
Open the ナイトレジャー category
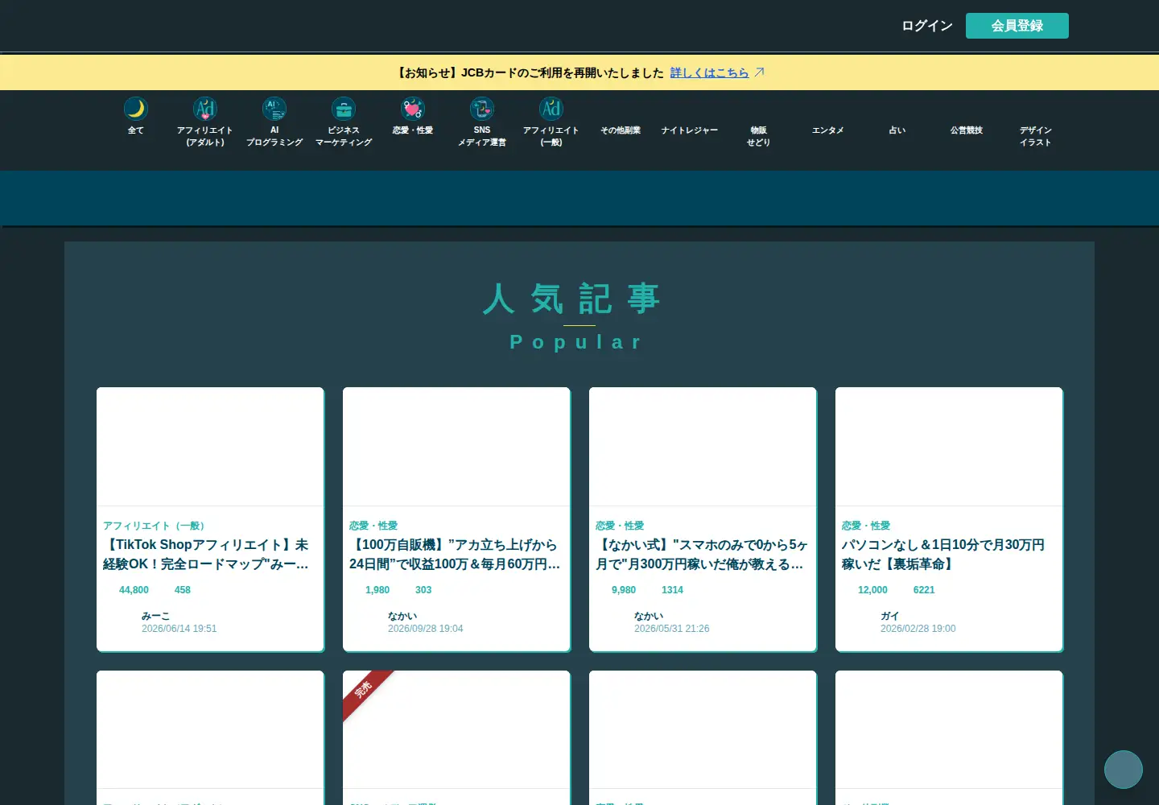pos(690,130)
